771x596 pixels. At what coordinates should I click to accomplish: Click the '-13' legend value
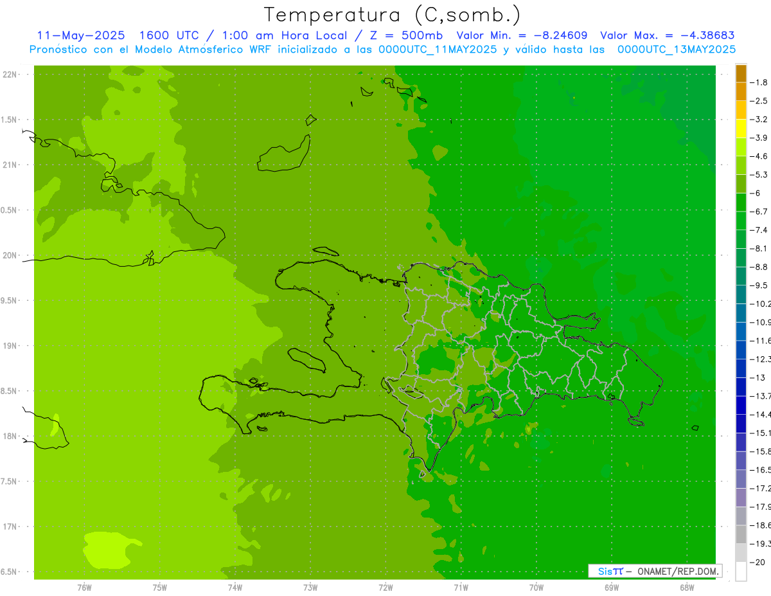pyautogui.click(x=758, y=377)
